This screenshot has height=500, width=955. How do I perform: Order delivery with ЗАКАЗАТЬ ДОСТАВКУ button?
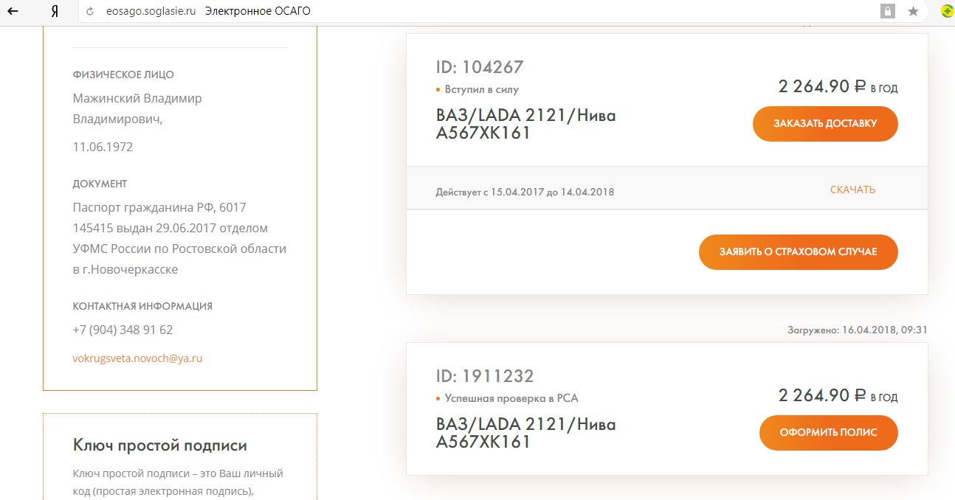(825, 124)
